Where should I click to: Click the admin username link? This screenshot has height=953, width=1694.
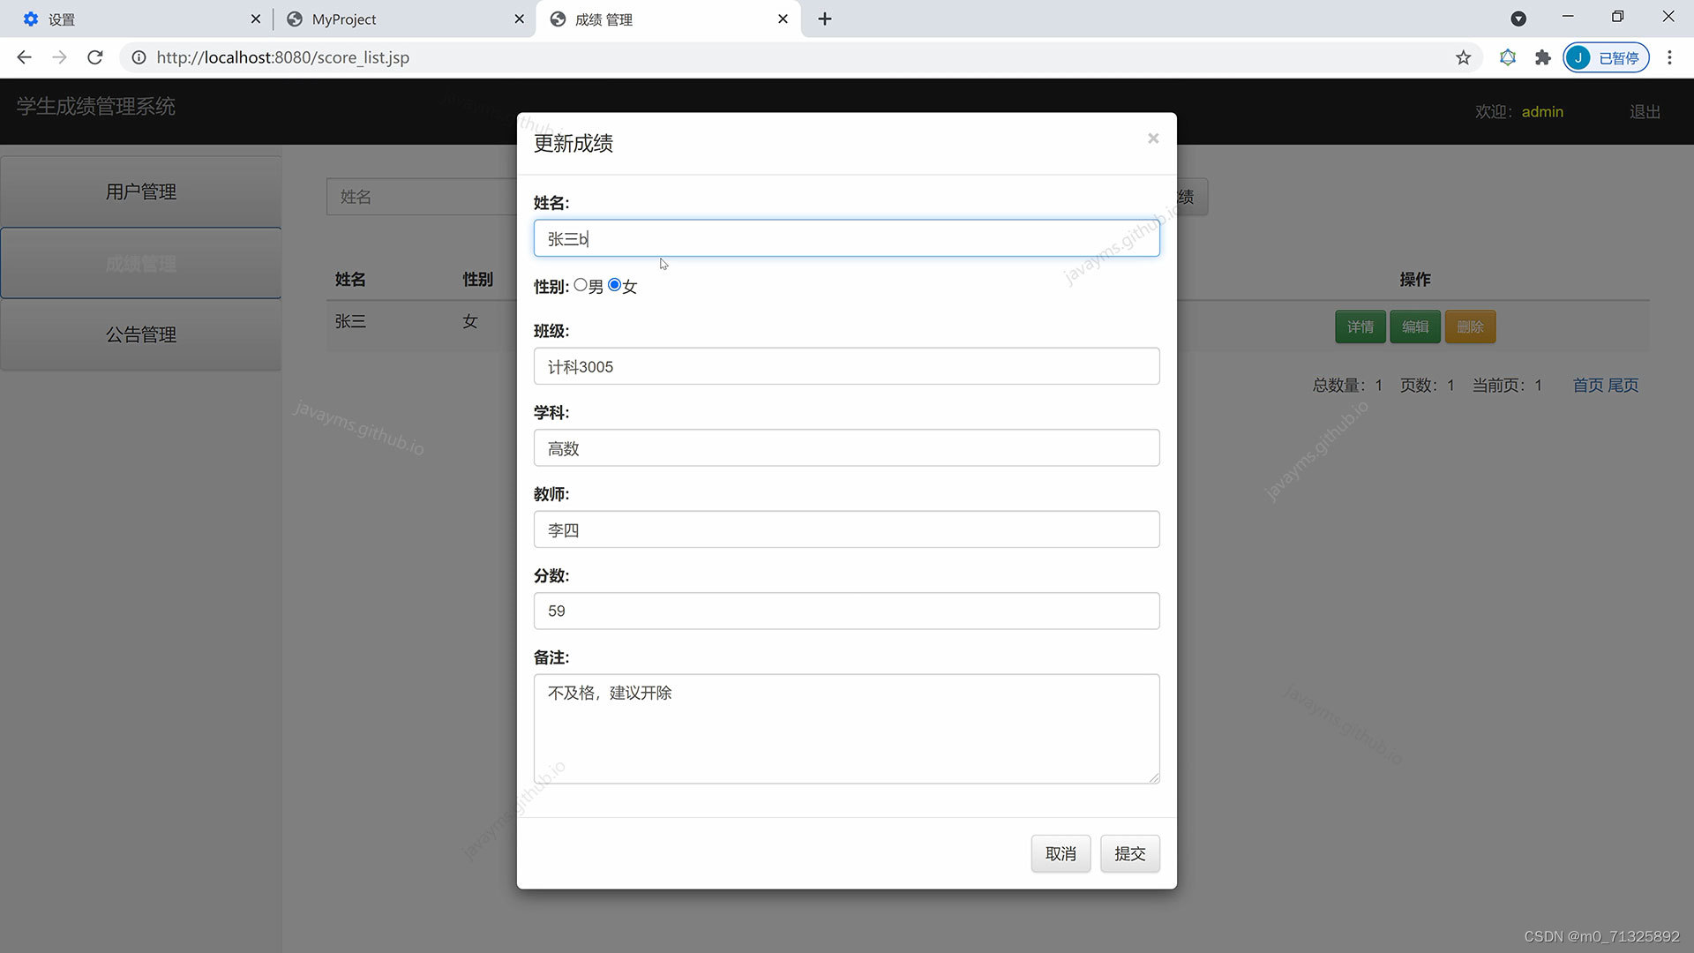tap(1542, 112)
